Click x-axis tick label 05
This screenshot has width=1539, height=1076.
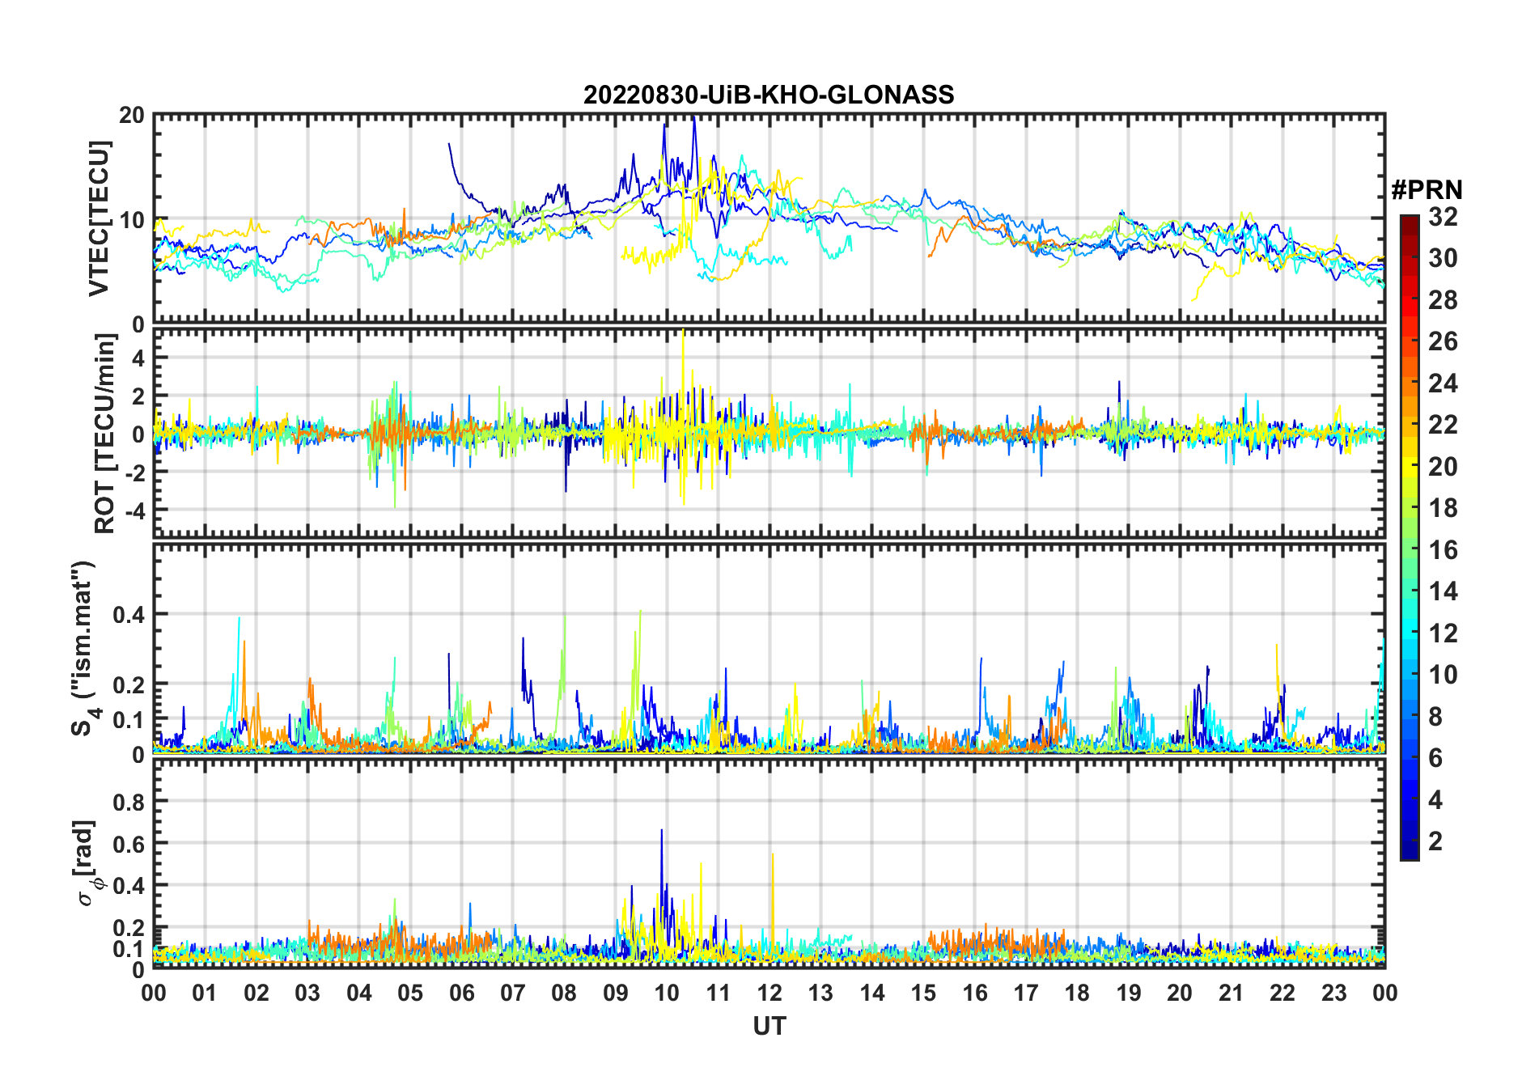click(410, 993)
